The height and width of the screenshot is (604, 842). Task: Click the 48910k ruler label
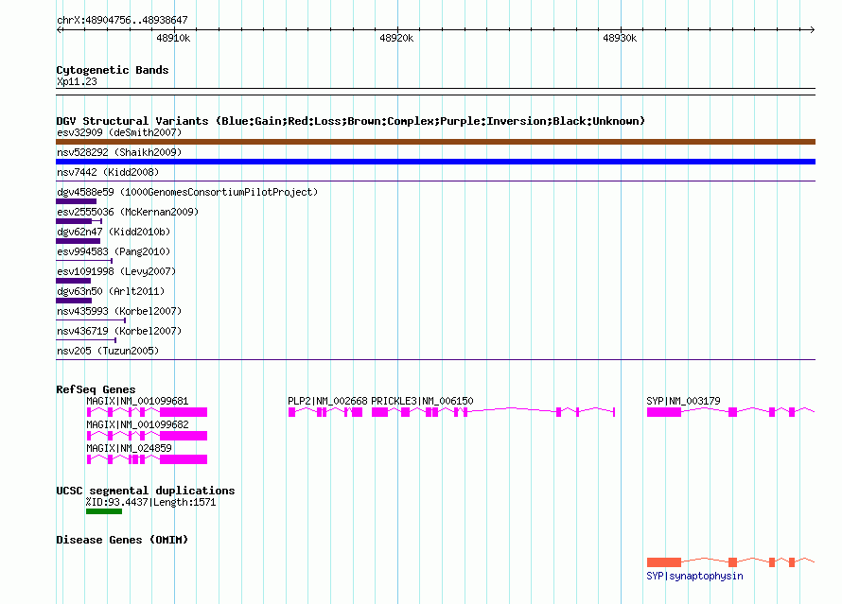click(173, 38)
